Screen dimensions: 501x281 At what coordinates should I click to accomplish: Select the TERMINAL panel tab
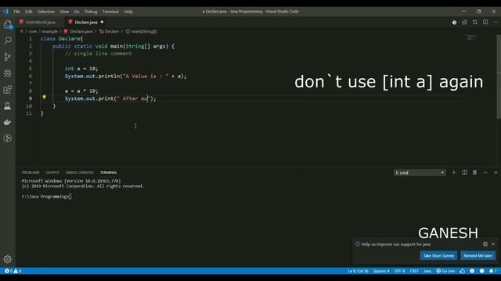point(109,173)
